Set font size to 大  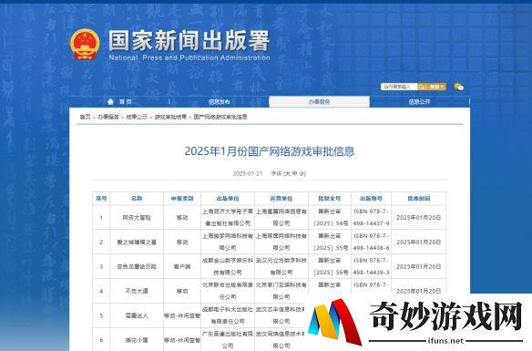(x=287, y=173)
